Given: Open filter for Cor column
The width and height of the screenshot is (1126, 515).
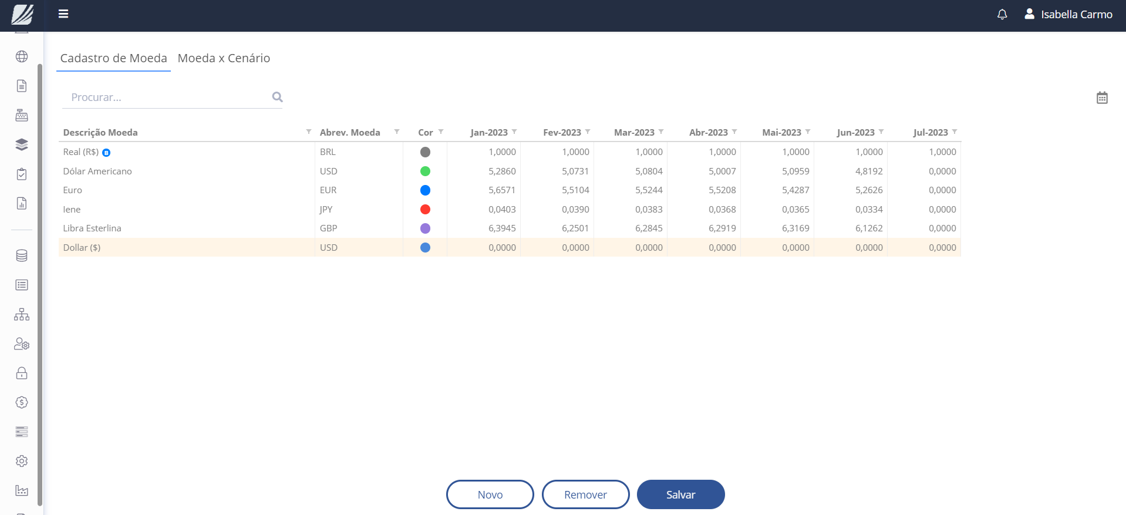Looking at the screenshot, I should point(440,132).
